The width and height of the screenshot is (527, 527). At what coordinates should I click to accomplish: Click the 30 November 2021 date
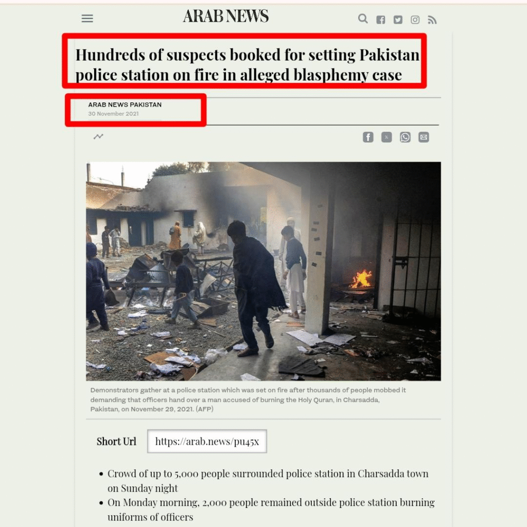pos(113,114)
